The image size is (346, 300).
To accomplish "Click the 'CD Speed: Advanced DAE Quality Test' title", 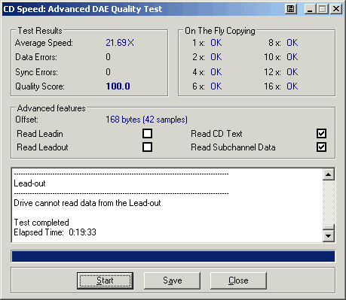I will tap(83, 9).
